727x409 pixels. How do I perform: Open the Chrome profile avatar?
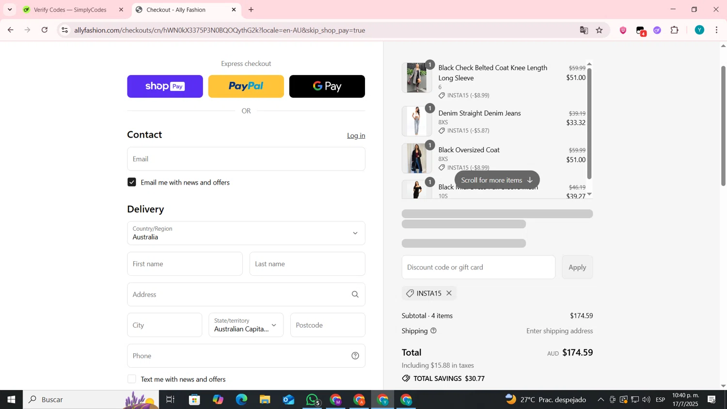pos(699,30)
